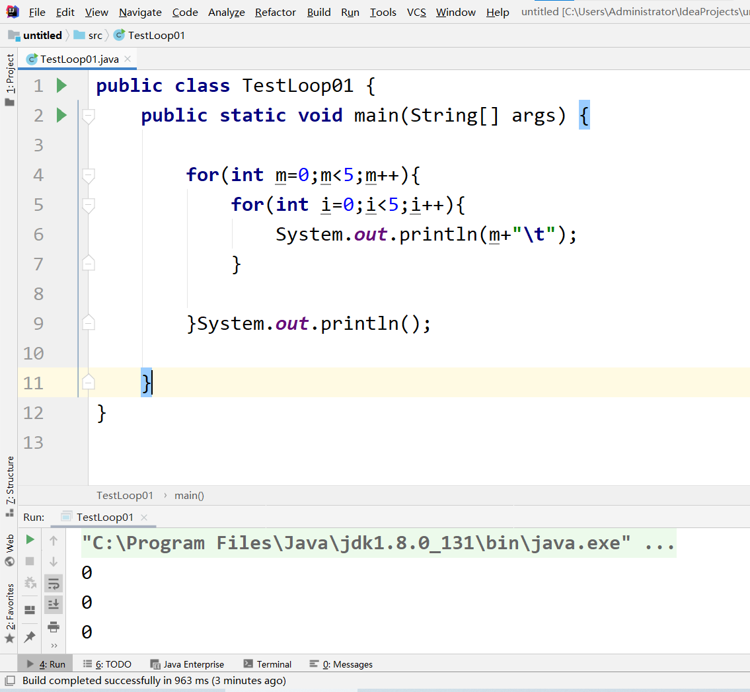Click the src folder icon in navigation bar
Image resolution: width=750 pixels, height=692 pixels.
[79, 35]
